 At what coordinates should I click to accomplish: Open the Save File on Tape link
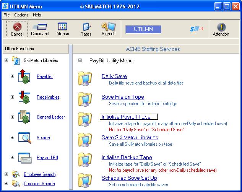tap(123, 97)
